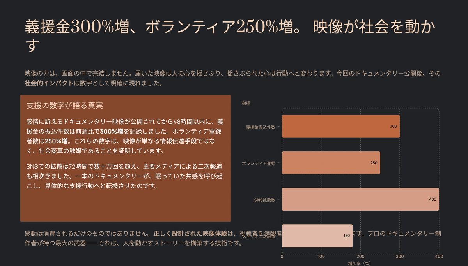This screenshot has width=468, height=266.
Task: Click the 0 tick mark on the x-axis
Action: point(282,255)
